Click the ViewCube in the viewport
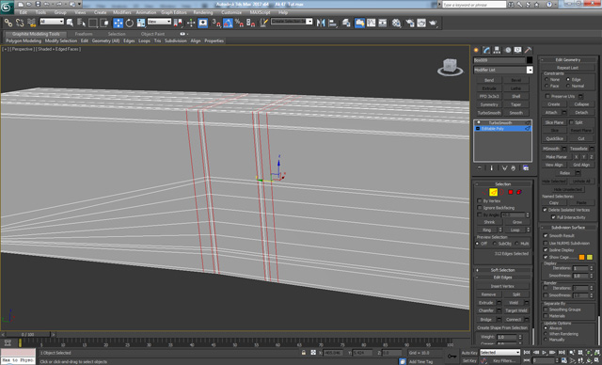 coord(450,67)
